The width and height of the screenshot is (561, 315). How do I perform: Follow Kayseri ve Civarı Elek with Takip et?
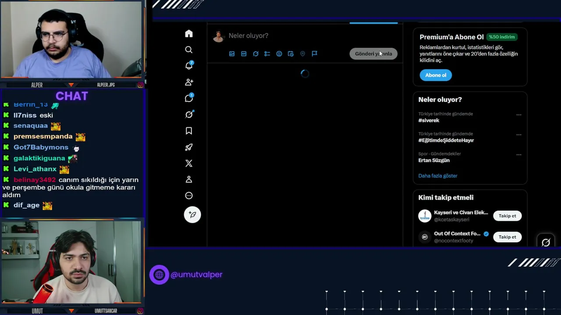tap(508, 216)
